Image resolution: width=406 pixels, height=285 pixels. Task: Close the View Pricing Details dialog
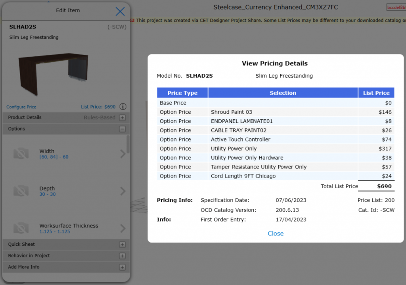point(276,233)
